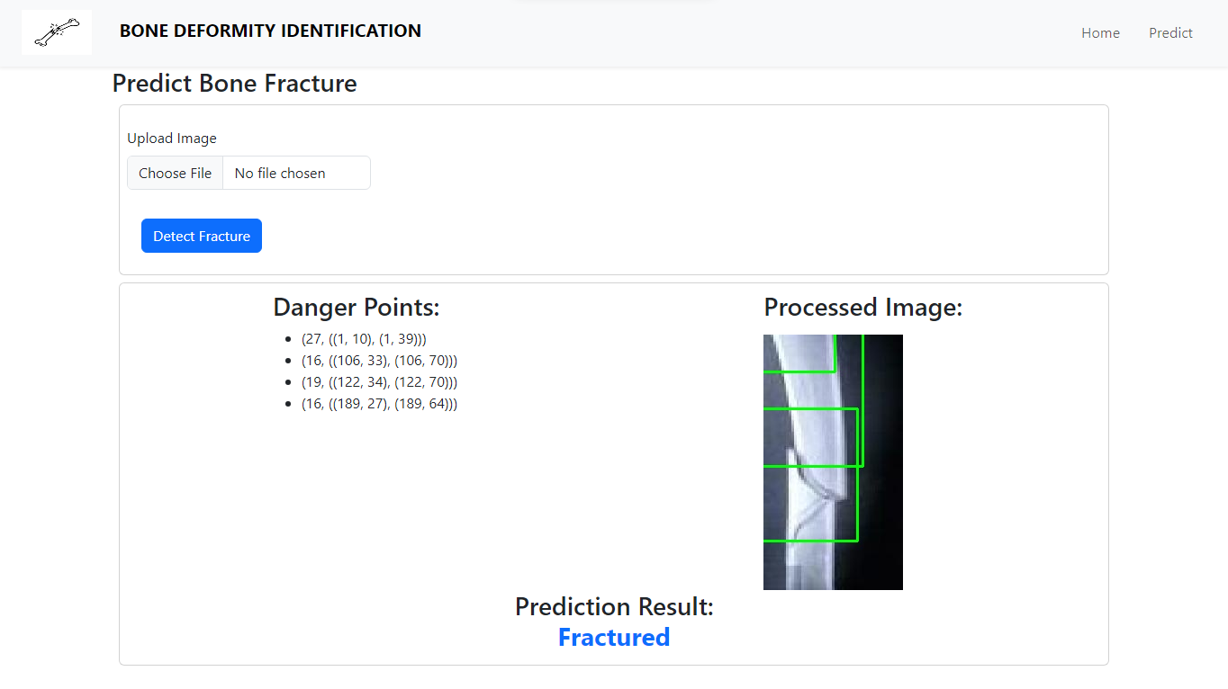Click the BONE DEFORMITY IDENTIFICATION brand title
This screenshot has height=689, width=1228.
pos(270,31)
